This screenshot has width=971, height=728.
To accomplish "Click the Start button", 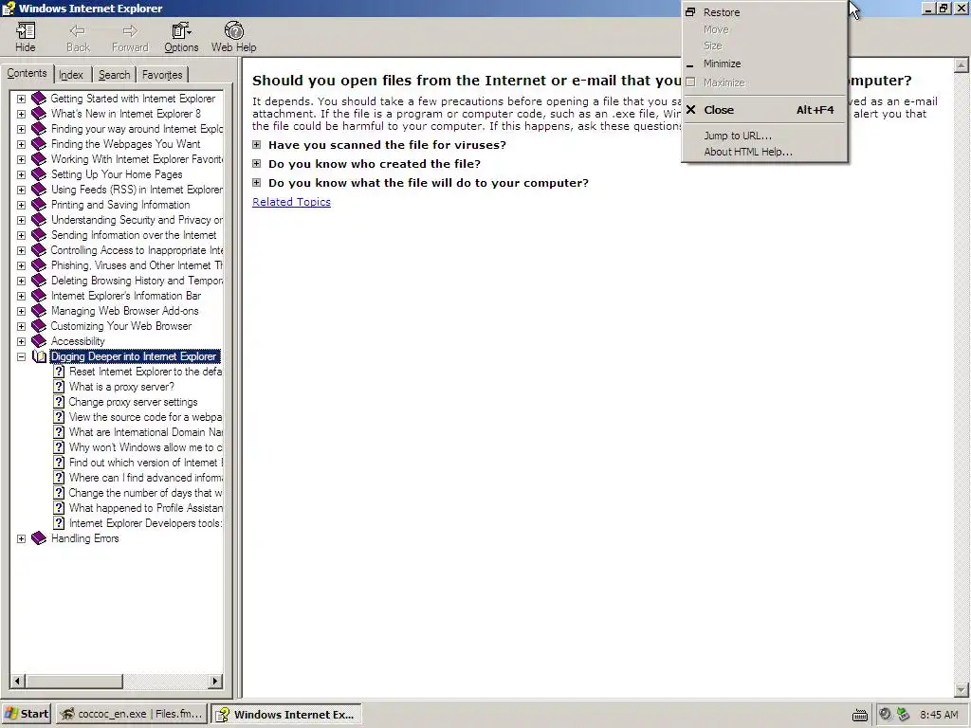I will pos(27,714).
